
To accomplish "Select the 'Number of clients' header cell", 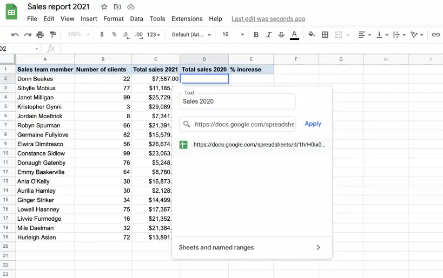I will coord(103,69).
